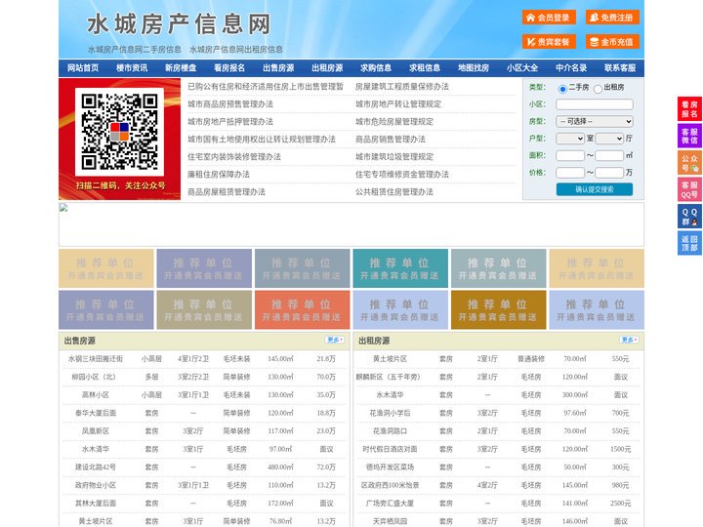Click 更多 in 出售房源 panel header
The width and height of the screenshot is (703, 527).
tap(335, 341)
